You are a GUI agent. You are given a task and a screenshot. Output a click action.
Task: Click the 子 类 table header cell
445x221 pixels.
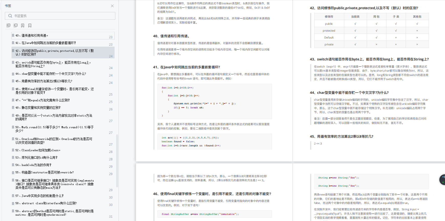point(396,17)
